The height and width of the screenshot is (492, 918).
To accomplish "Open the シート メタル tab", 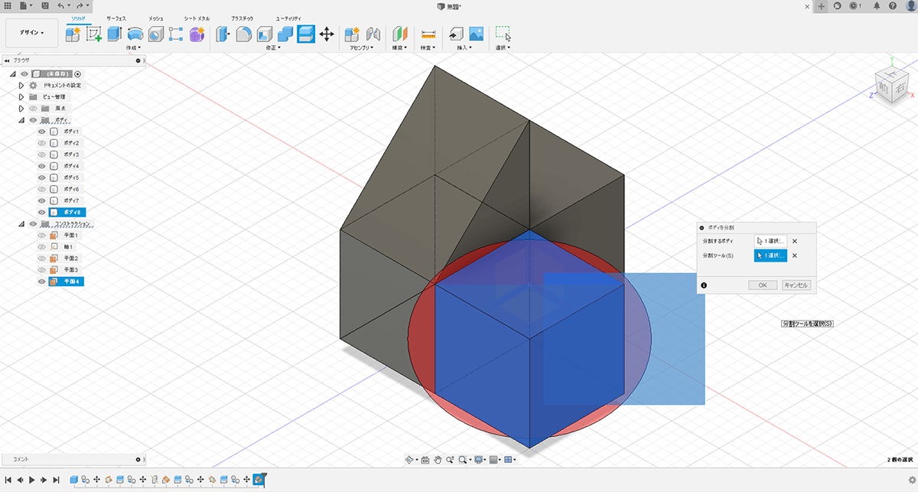I will [x=196, y=17].
